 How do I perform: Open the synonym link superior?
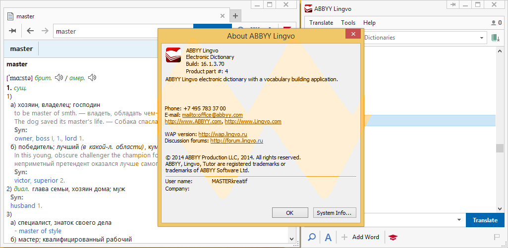[x=46, y=180]
